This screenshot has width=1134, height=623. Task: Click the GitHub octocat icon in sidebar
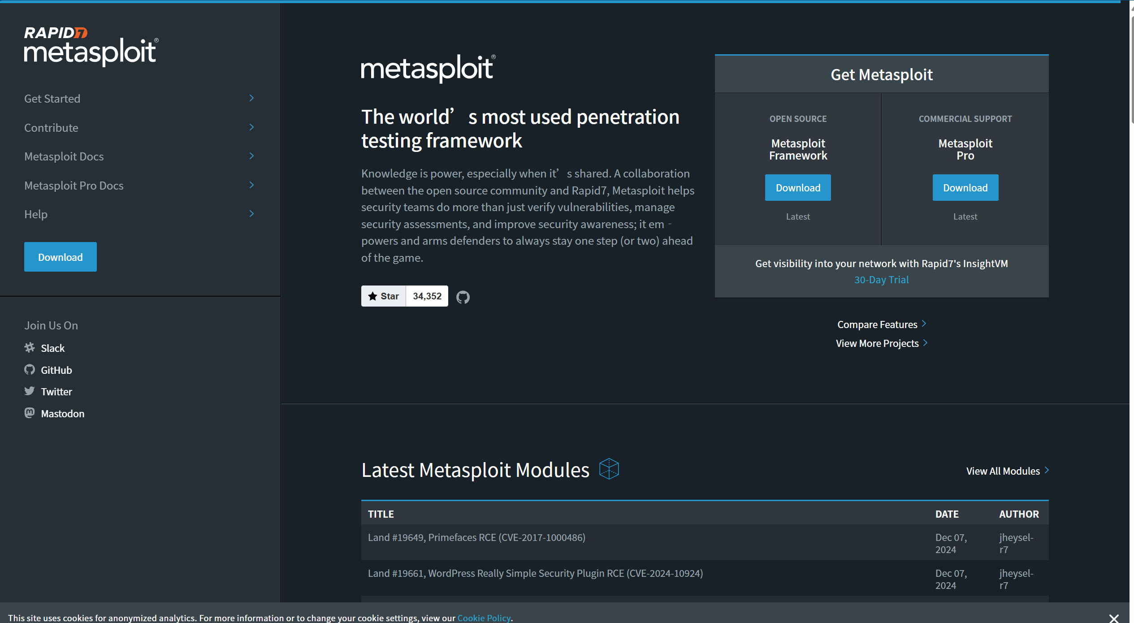(30, 370)
